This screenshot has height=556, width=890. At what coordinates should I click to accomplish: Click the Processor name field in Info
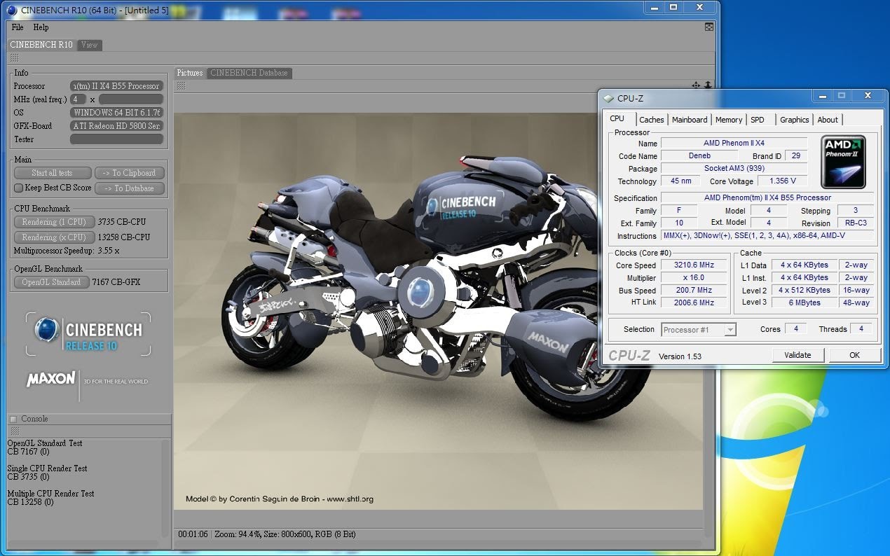click(116, 86)
